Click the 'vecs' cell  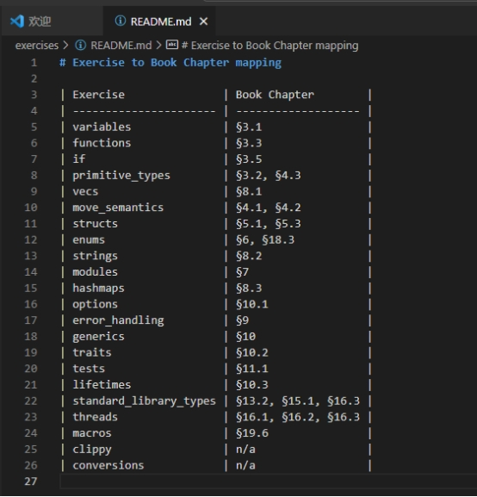coord(85,191)
